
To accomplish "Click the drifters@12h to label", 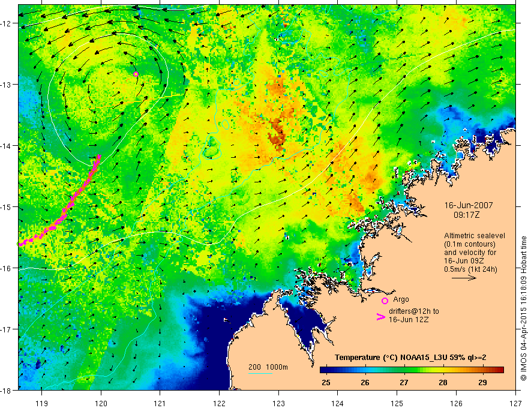I will coord(414,311).
